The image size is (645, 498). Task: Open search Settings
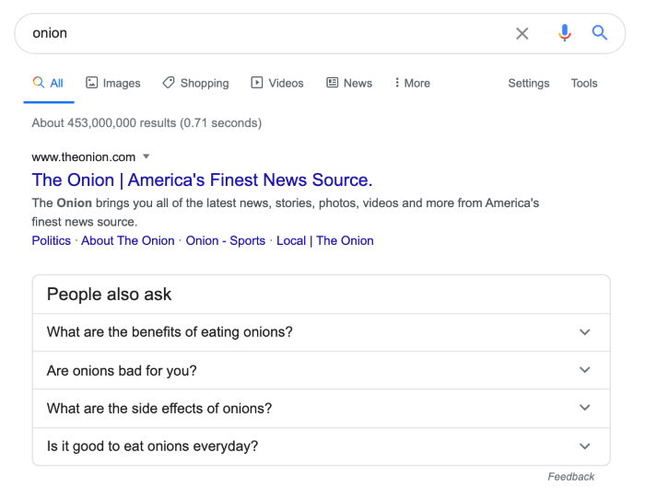tap(529, 83)
